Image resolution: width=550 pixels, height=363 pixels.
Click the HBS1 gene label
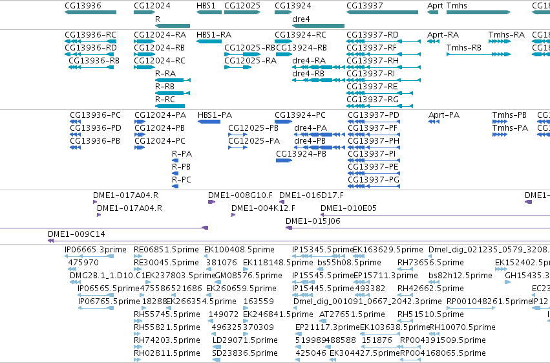point(206,6)
